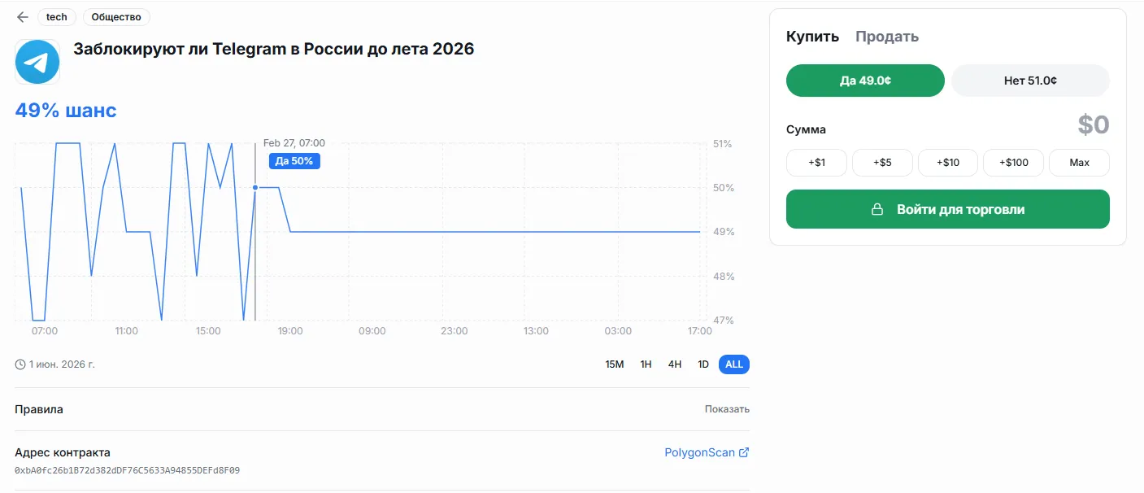Add $1 to the amount
The width and height of the screenshot is (1144, 493).
(816, 163)
